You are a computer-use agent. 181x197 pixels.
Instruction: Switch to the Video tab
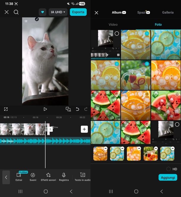[113, 24]
